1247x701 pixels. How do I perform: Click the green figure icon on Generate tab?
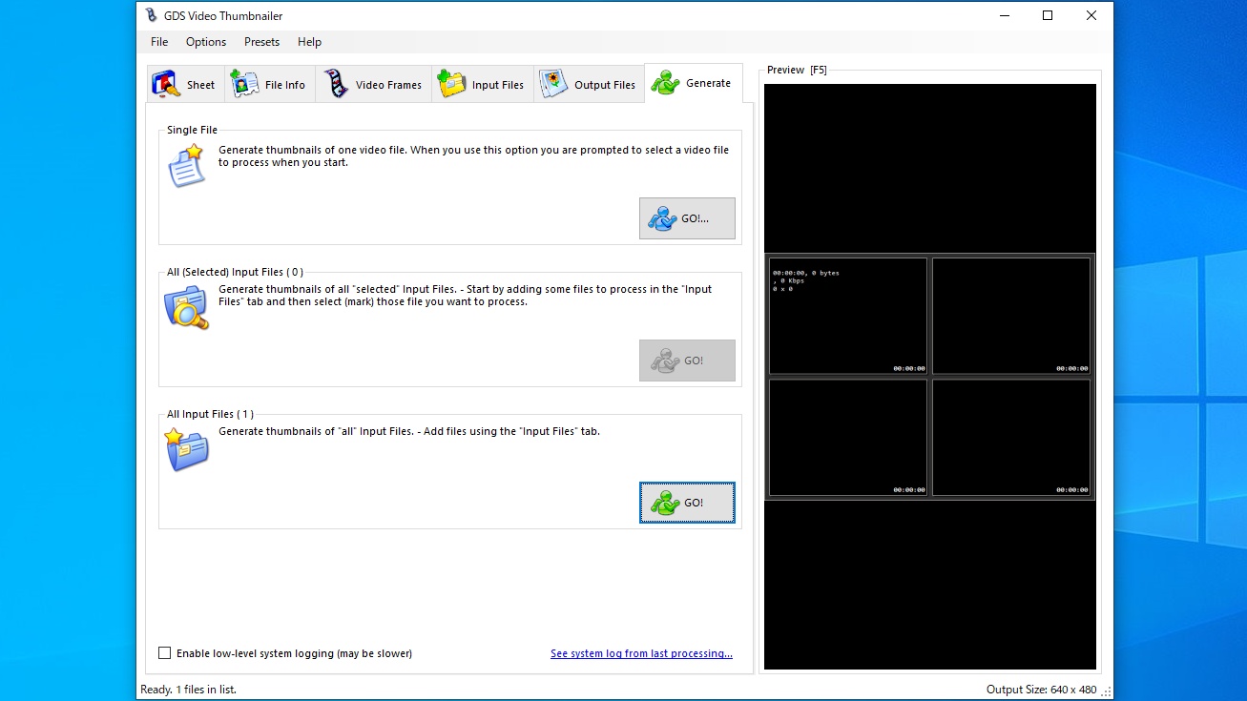[665, 83]
